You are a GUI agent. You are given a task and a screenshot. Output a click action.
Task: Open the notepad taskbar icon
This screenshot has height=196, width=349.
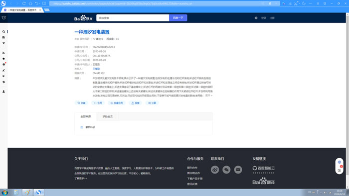(x=16, y=192)
